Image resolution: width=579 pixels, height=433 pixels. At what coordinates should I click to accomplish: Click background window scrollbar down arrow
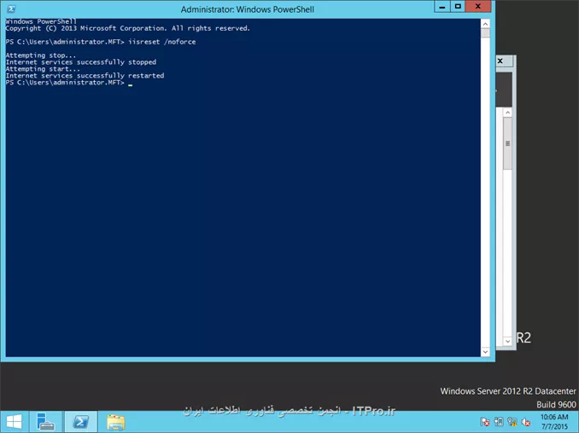point(508,341)
